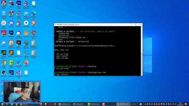Open the Brave icon in the taskbar
Image resolution: width=189 pixels, height=106 pixels.
click(46, 104)
